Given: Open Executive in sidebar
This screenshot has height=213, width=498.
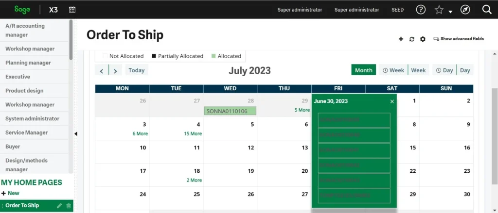Looking at the screenshot, I should (35, 77).
